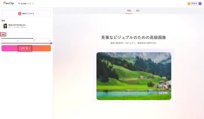The width and height of the screenshot is (204, 119).
Task: Switch to the 歴史 tab
Action: point(138,11)
